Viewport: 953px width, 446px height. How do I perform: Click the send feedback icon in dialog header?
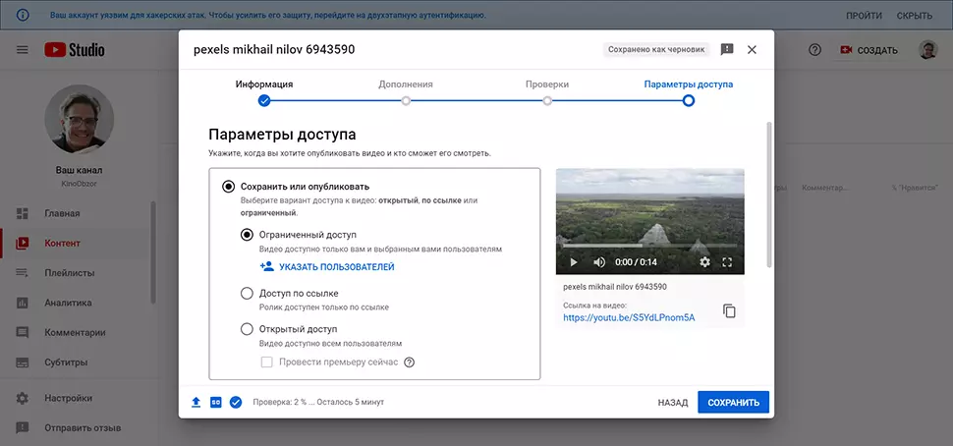coord(727,49)
